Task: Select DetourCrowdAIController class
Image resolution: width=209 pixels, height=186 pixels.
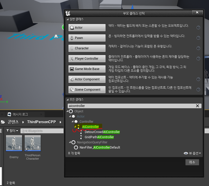Action: (102, 132)
